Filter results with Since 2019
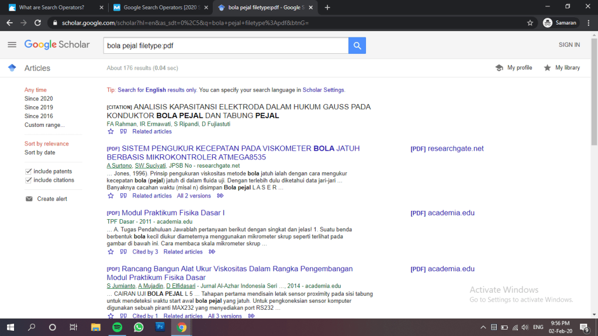This screenshot has width=598, height=336. (39, 108)
